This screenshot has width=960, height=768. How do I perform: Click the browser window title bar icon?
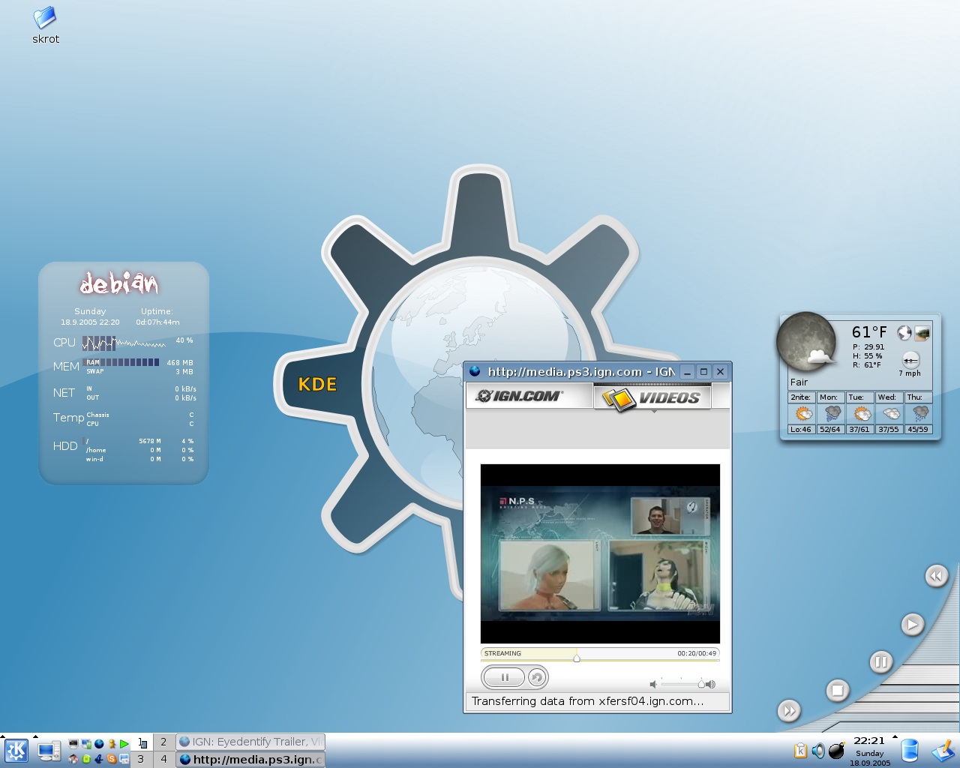click(475, 370)
